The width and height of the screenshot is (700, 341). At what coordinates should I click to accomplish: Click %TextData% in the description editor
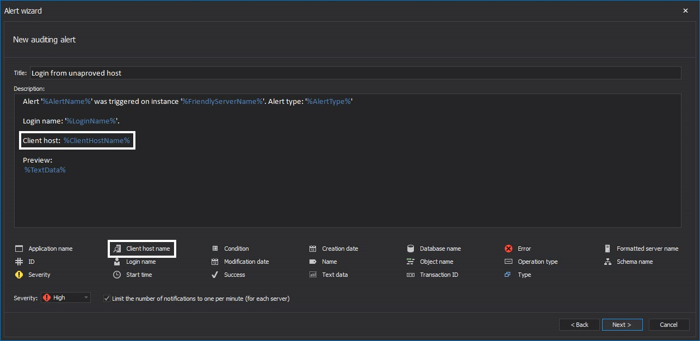[x=45, y=170]
